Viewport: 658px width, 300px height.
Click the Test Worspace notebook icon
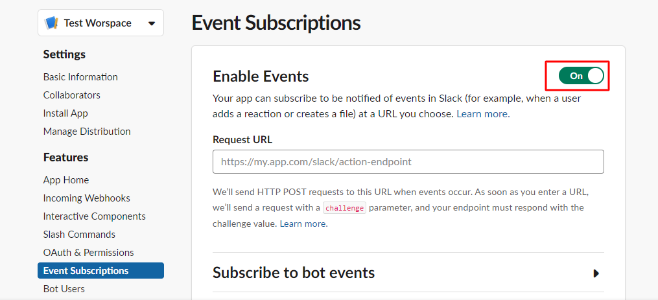51,23
